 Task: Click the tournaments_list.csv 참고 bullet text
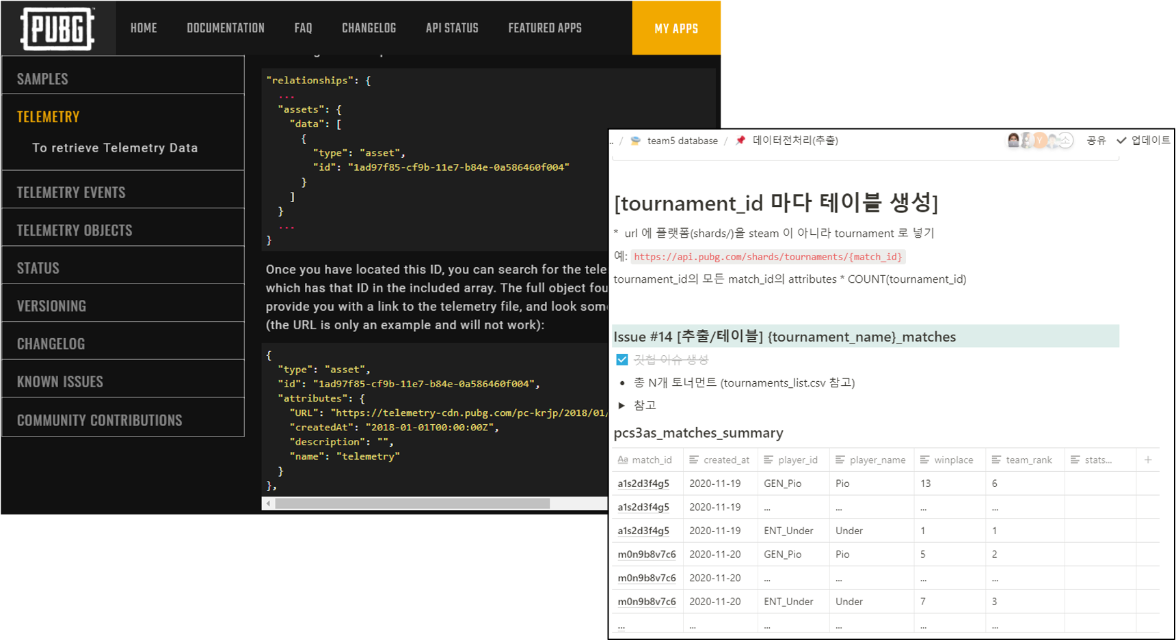744,382
